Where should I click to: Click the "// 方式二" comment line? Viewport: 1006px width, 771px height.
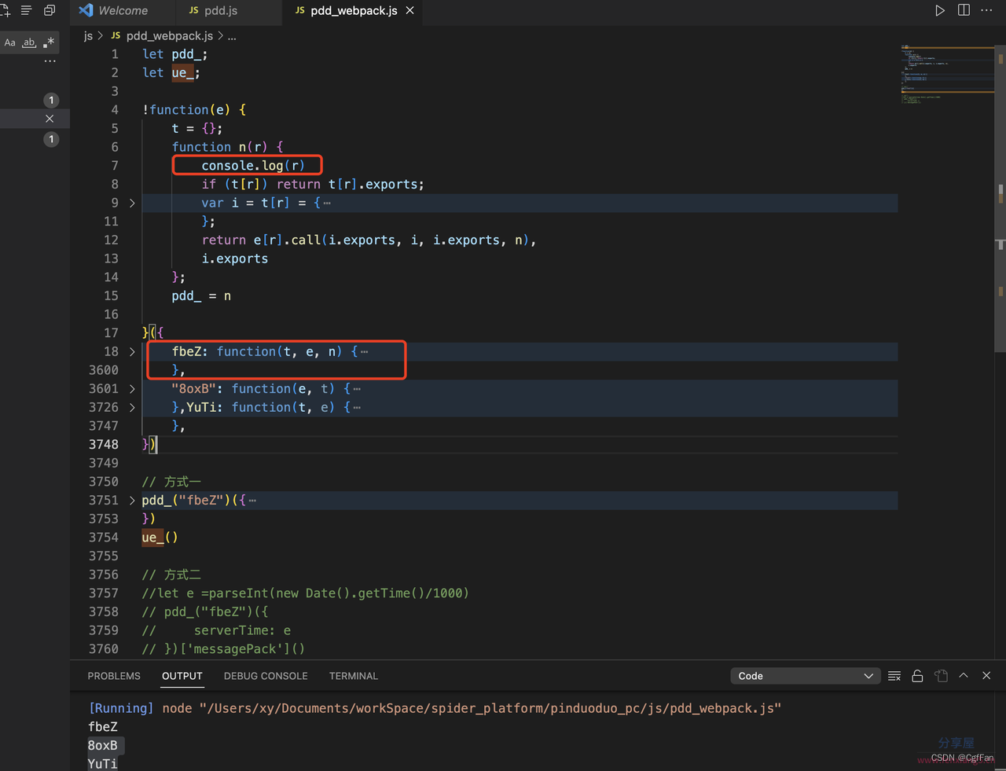click(171, 575)
